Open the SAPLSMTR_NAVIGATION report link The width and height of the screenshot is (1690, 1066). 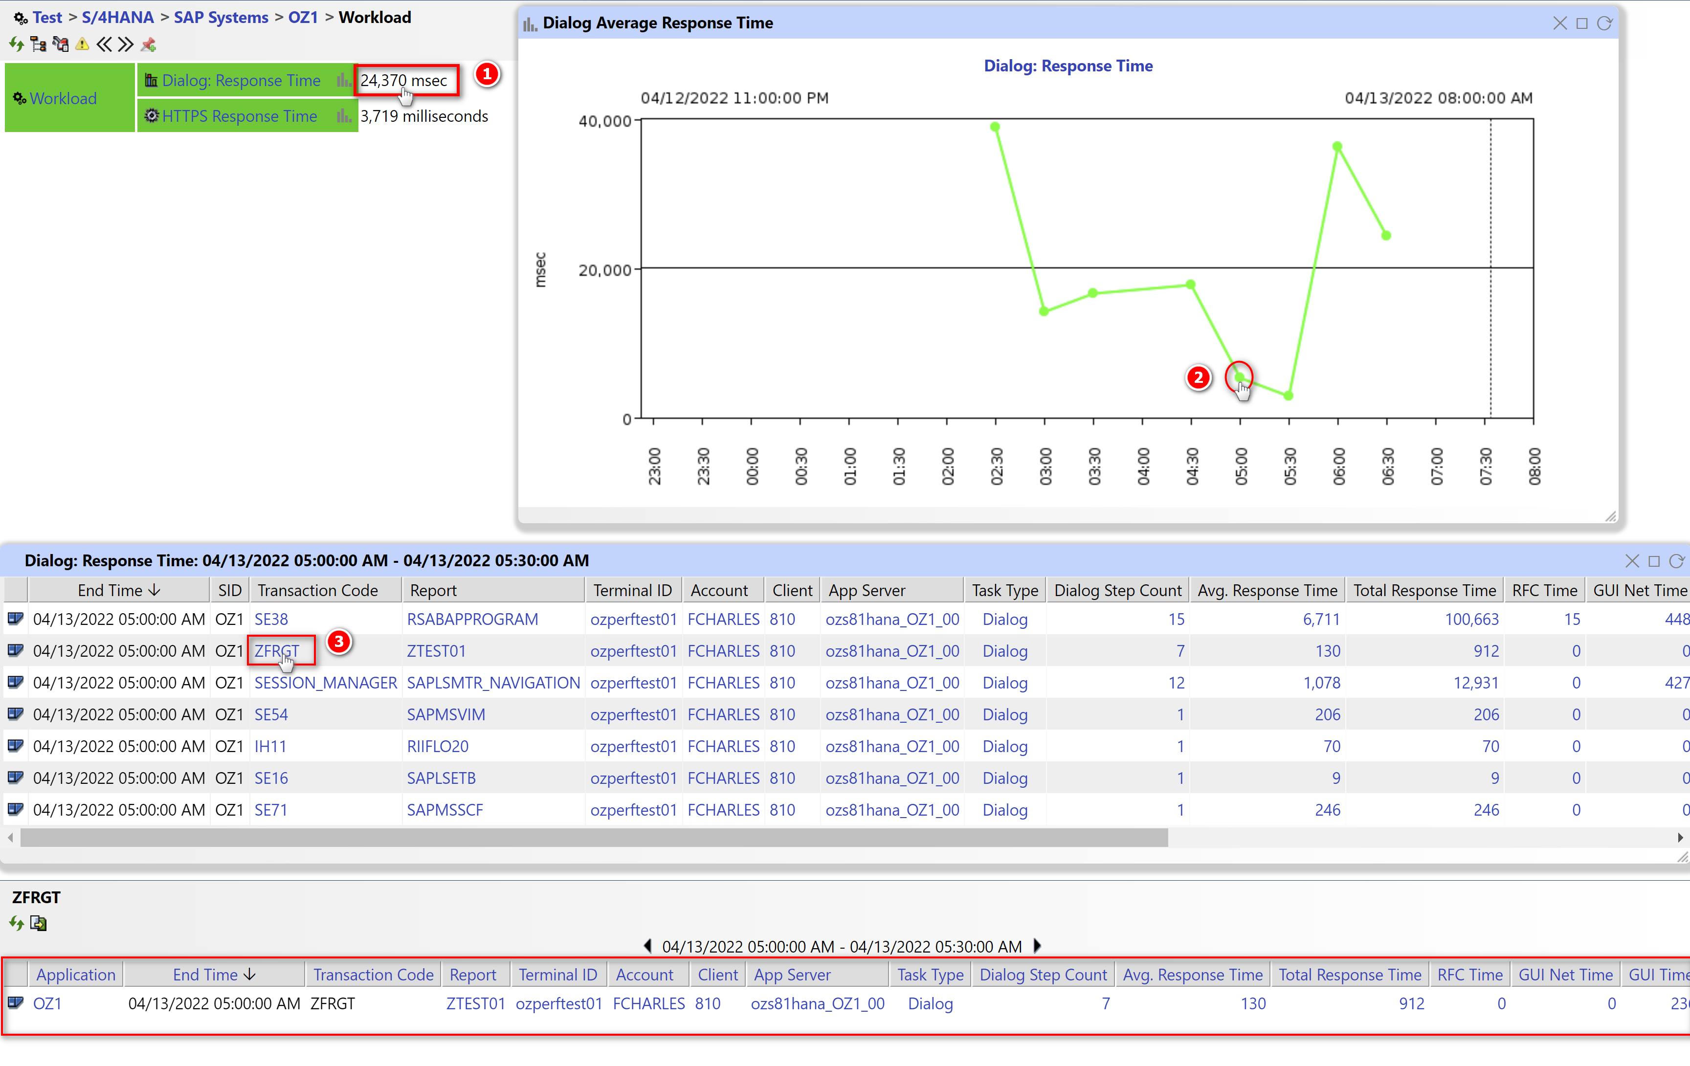point(493,682)
